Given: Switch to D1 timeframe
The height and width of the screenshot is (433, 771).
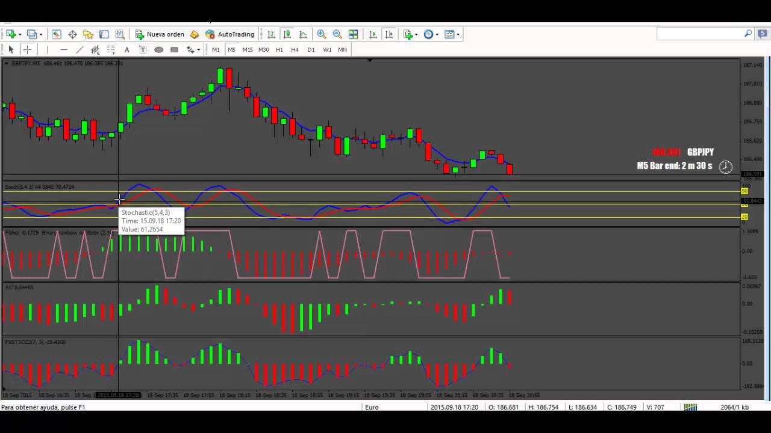Looking at the screenshot, I should click(311, 49).
